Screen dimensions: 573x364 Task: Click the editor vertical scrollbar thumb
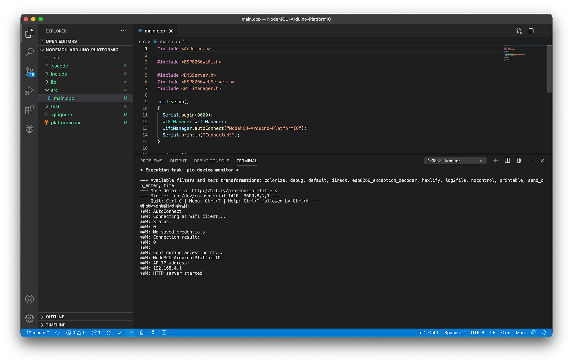(549, 69)
